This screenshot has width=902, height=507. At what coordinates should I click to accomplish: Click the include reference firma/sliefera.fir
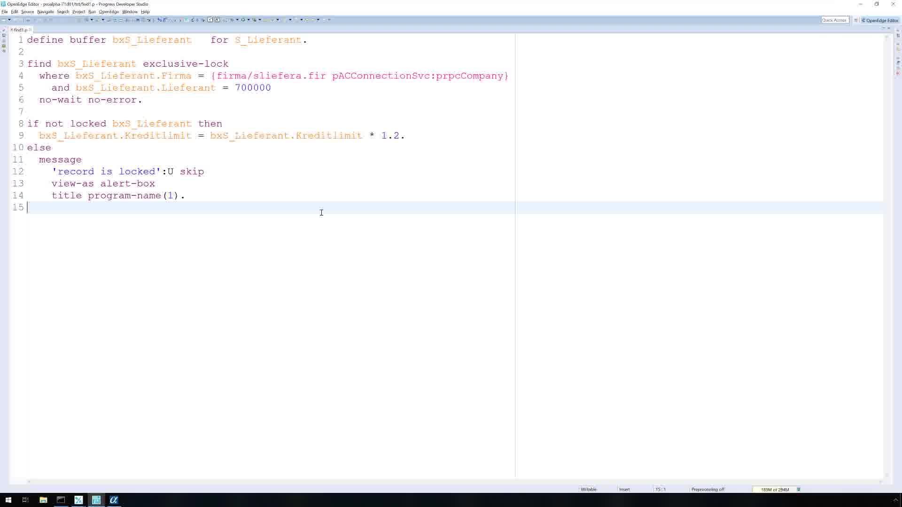coord(271,76)
